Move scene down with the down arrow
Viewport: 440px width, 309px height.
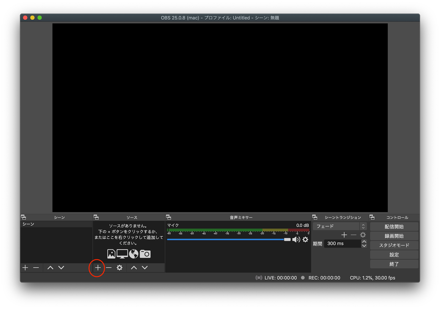tap(61, 267)
